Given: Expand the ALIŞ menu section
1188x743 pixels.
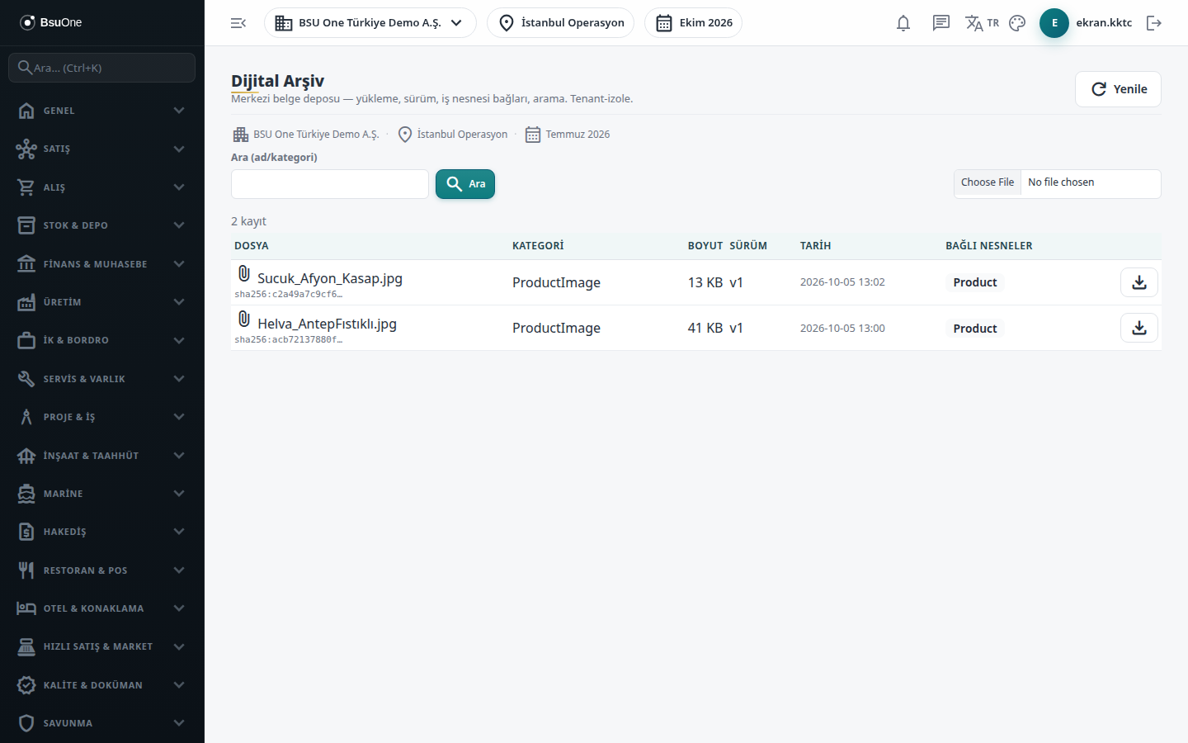Looking at the screenshot, I should tap(102, 187).
